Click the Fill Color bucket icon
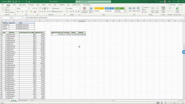 pyautogui.click(x=31, y=12)
